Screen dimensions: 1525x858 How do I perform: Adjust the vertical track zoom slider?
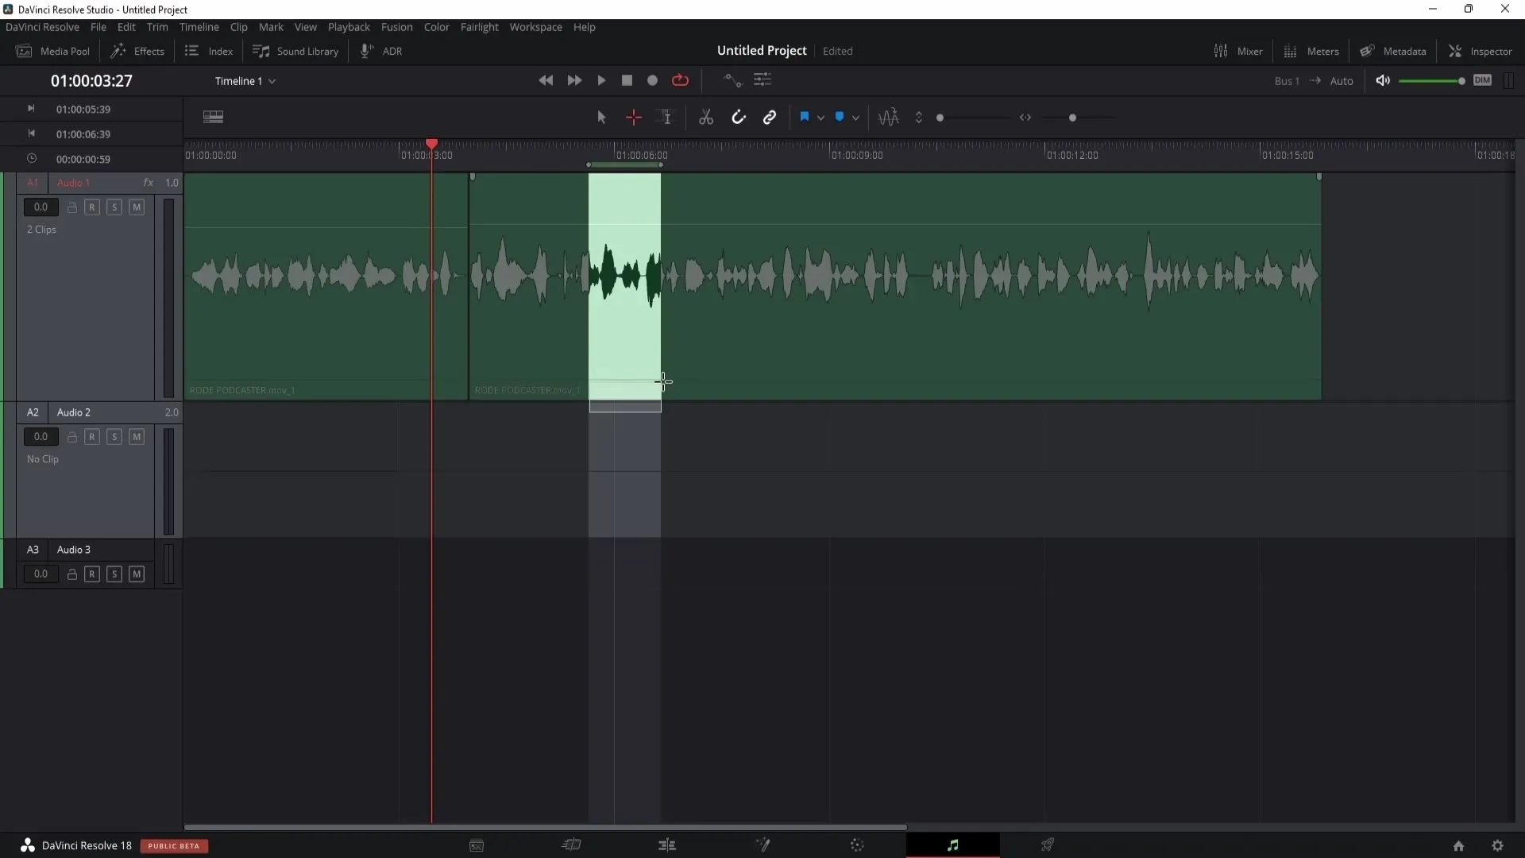coord(940,118)
